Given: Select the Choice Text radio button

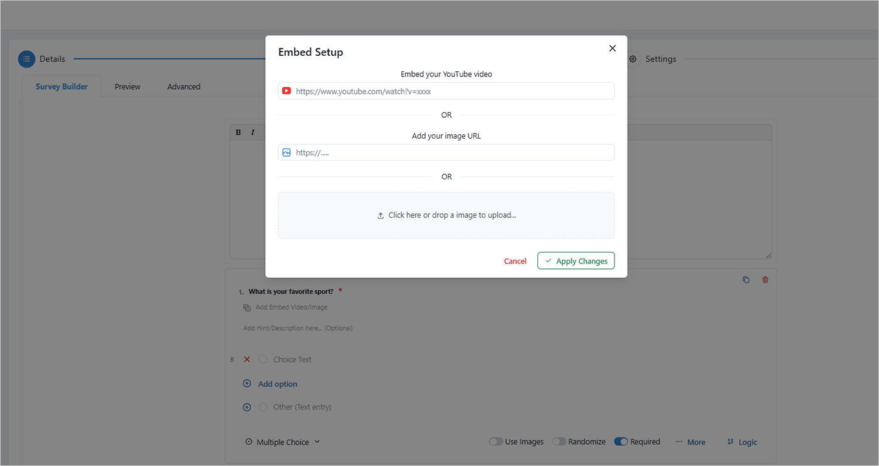Looking at the screenshot, I should 263,359.
